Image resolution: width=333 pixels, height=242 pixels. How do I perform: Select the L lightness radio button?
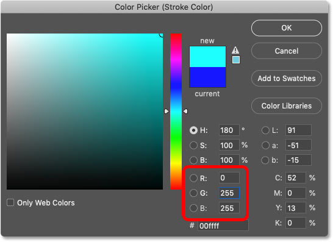click(x=265, y=130)
